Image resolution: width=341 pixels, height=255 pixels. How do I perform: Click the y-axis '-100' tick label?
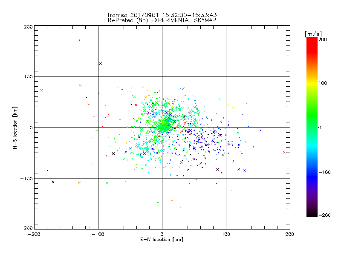[26, 178]
